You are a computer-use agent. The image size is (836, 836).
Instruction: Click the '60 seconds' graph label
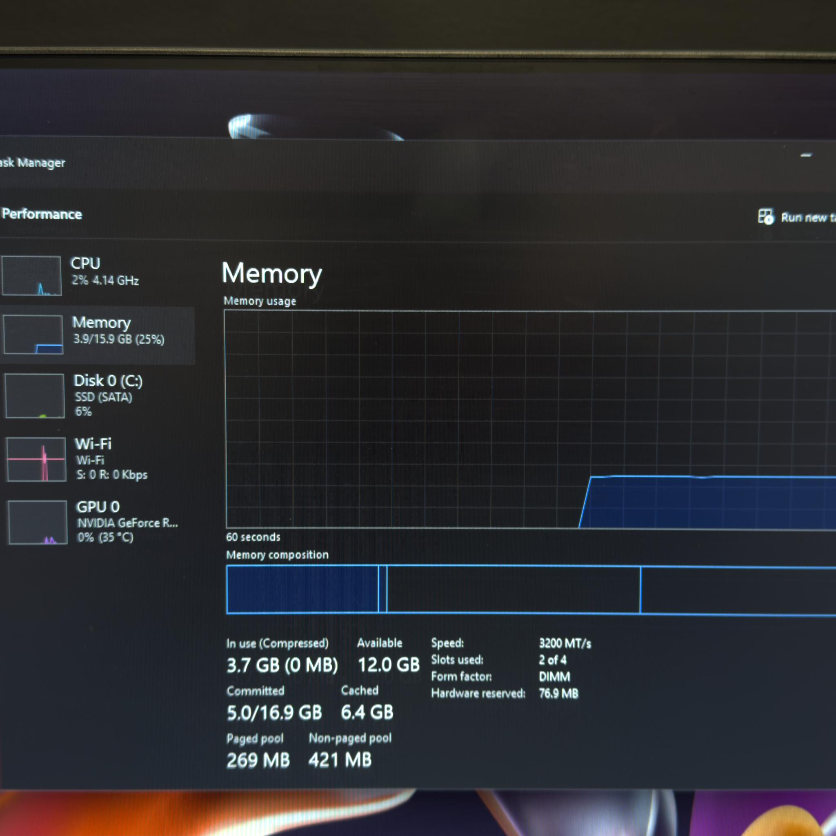click(253, 537)
